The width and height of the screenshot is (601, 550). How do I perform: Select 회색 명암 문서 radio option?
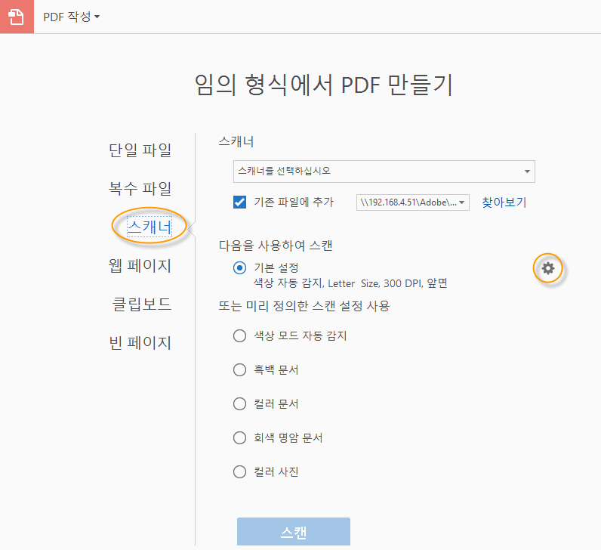(240, 437)
